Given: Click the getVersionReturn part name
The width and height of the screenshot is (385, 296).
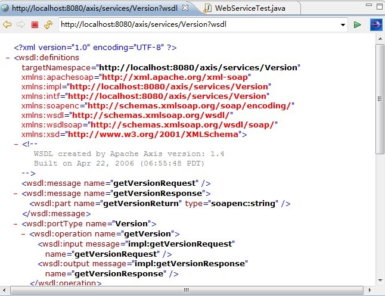Looking at the screenshot, I should [x=141, y=204].
